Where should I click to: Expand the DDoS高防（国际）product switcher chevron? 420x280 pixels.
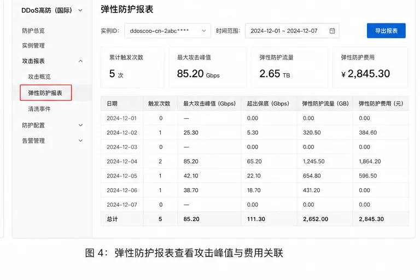[x=80, y=10]
